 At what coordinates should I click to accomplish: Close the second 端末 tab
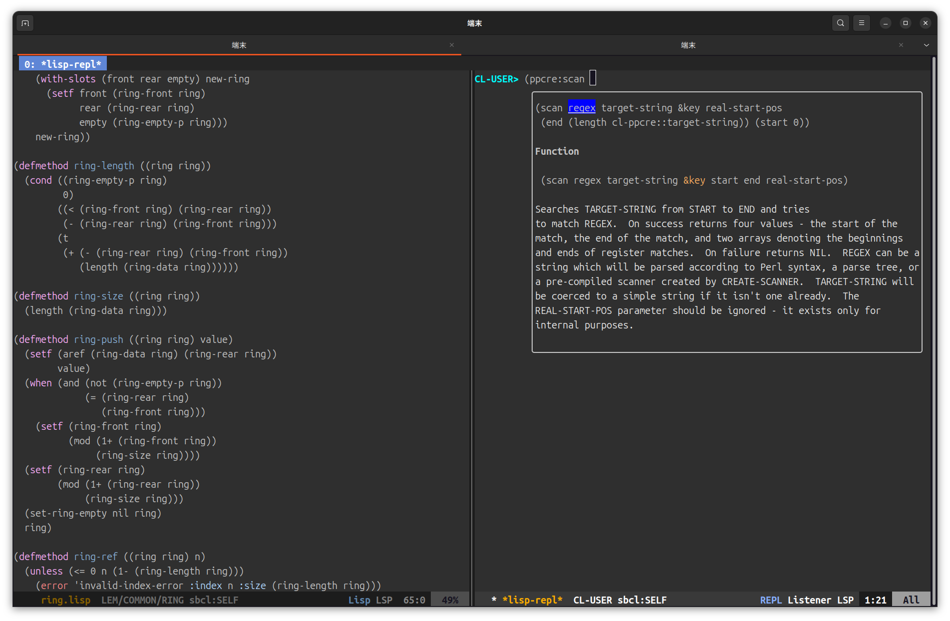[901, 45]
